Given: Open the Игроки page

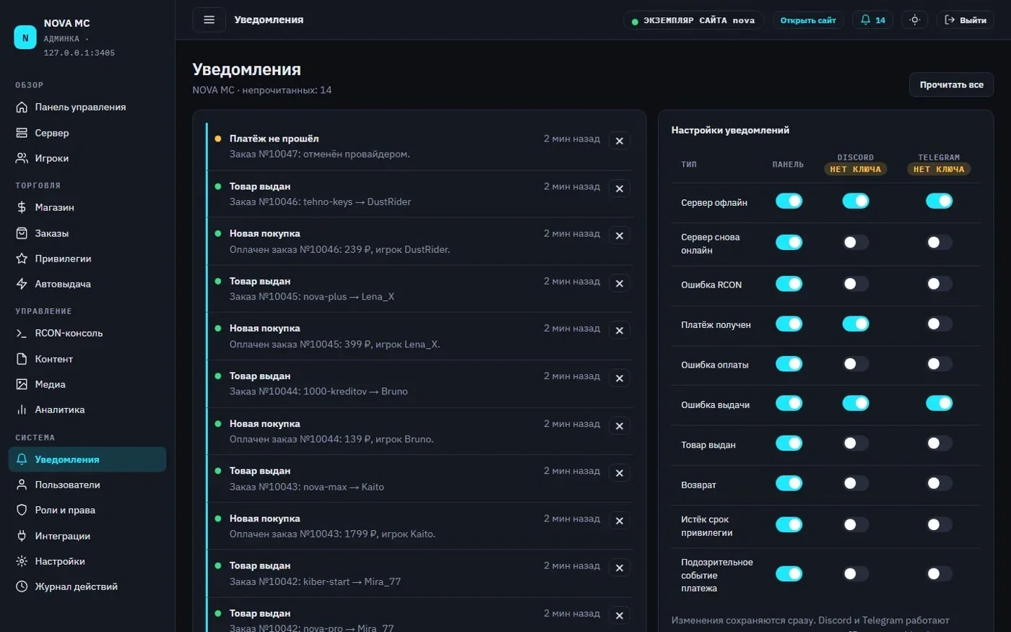Looking at the screenshot, I should click(x=87, y=158).
